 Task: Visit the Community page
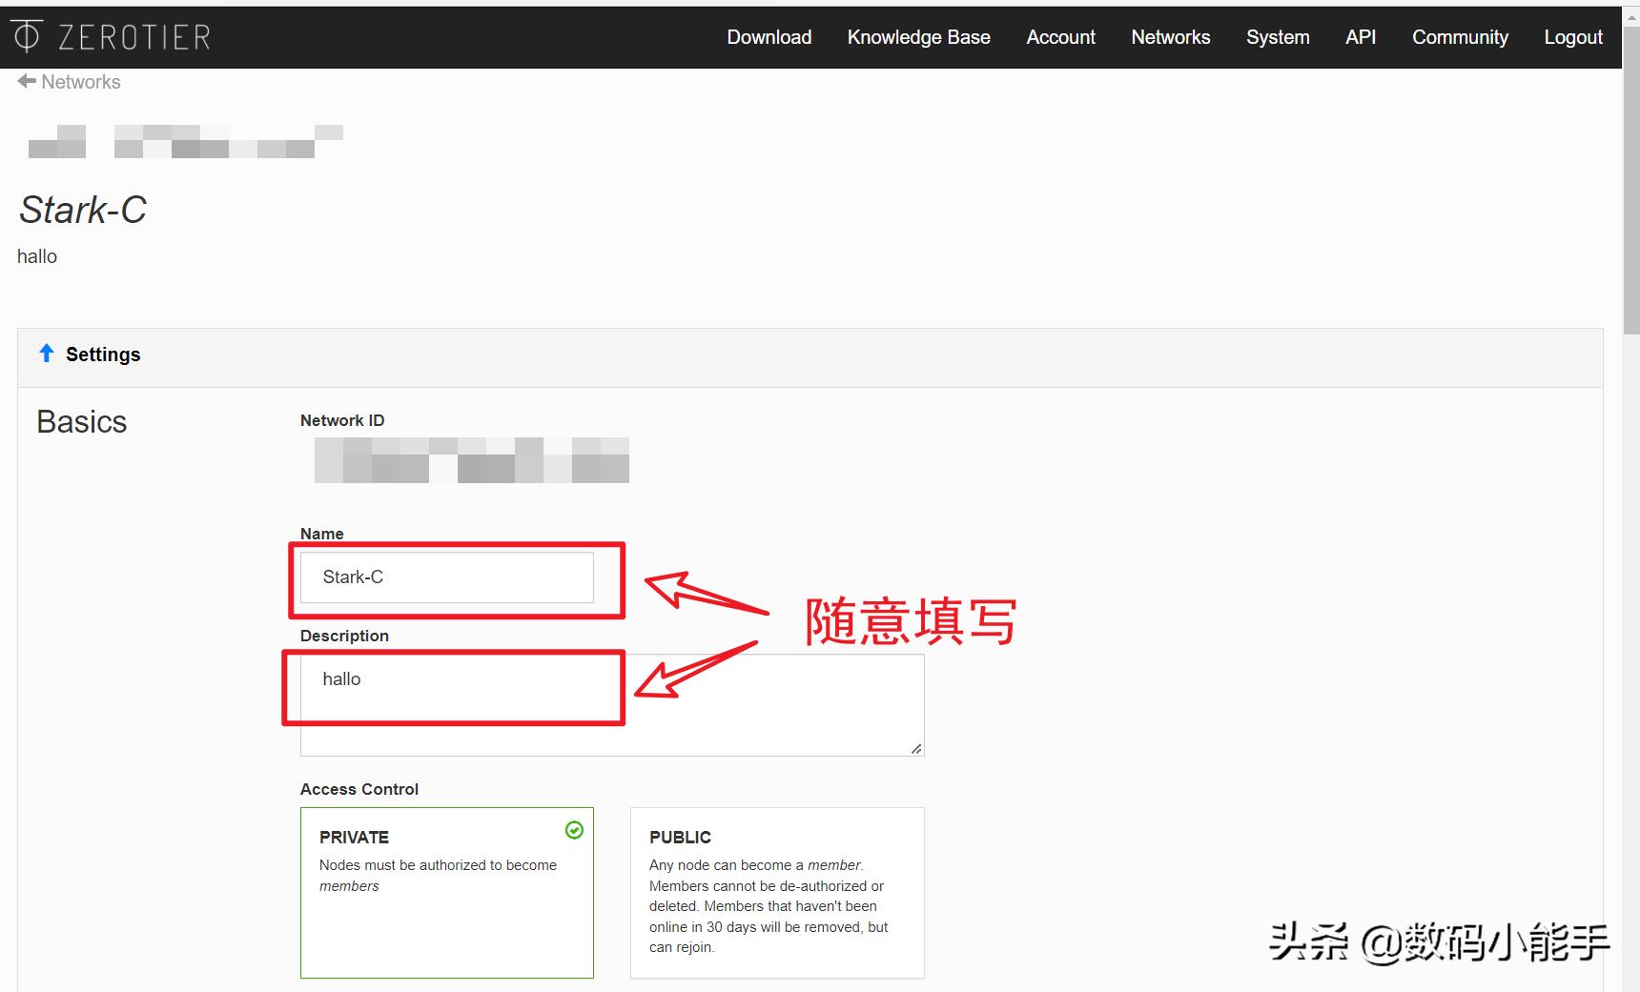[1460, 36]
